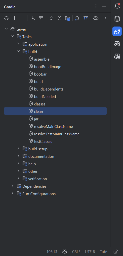Screen dimensions: 123x256
Task: Expand the application task group
Action: point(18,44)
